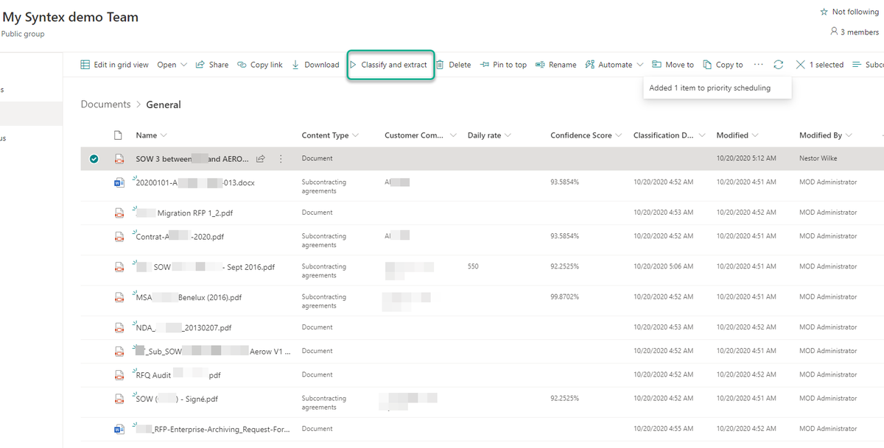Click PDF icon of RFQ Audit
Screen dimensions: 884x448
(x=119, y=375)
